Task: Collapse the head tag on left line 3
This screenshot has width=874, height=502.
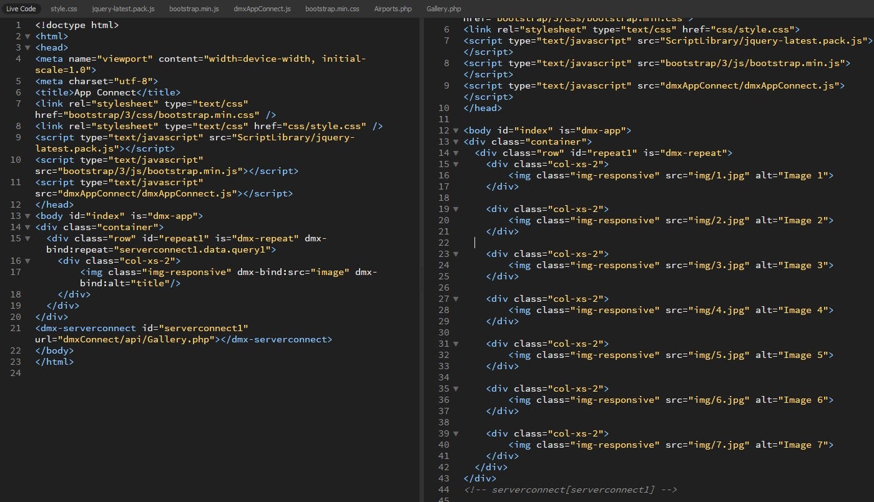Action: [27, 48]
